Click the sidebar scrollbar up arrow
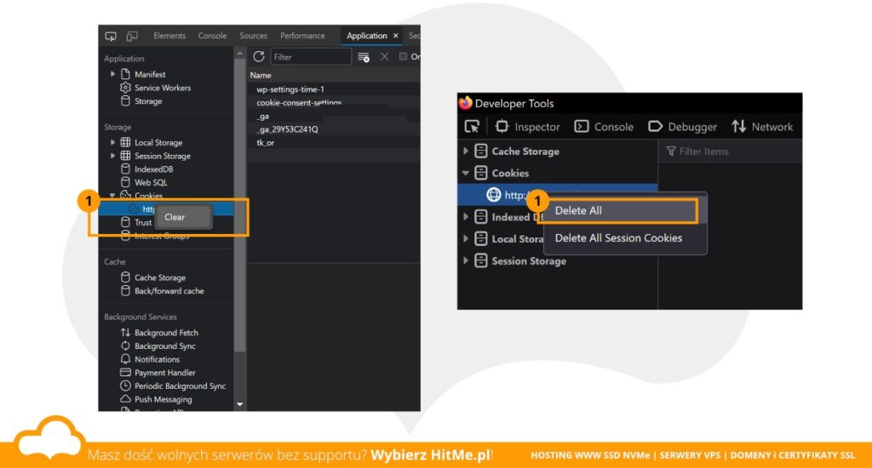The image size is (872, 468). [240, 54]
